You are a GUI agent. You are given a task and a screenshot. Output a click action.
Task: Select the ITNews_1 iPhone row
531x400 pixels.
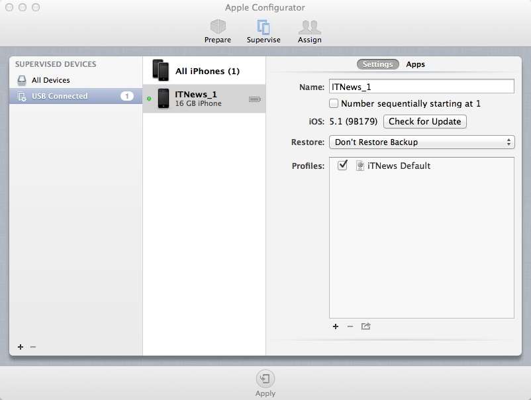[204, 99]
